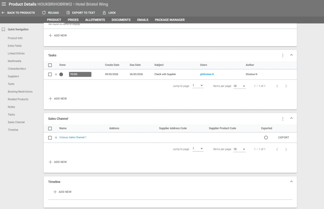
Task: Open Items per page dropdown in Tasks
Action: pyautogui.click(x=240, y=86)
